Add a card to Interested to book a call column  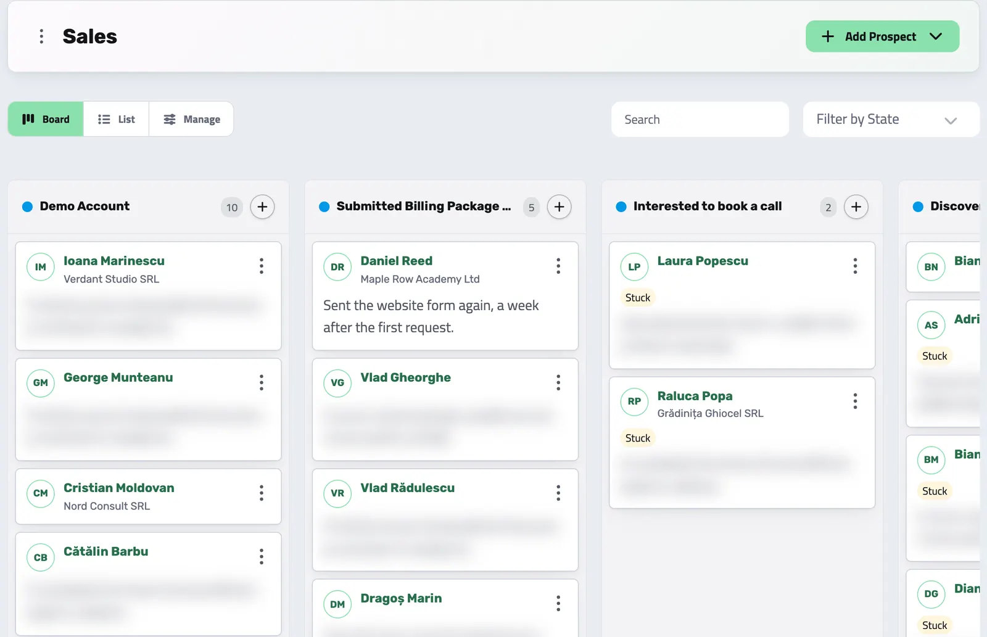point(856,207)
